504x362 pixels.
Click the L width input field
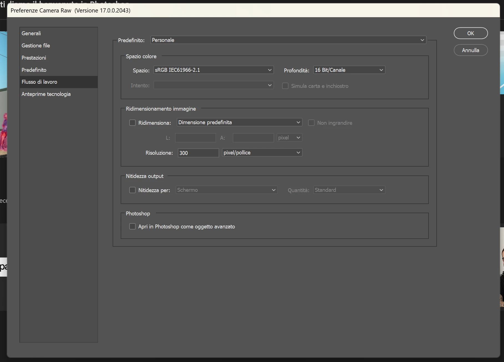pyautogui.click(x=196, y=138)
